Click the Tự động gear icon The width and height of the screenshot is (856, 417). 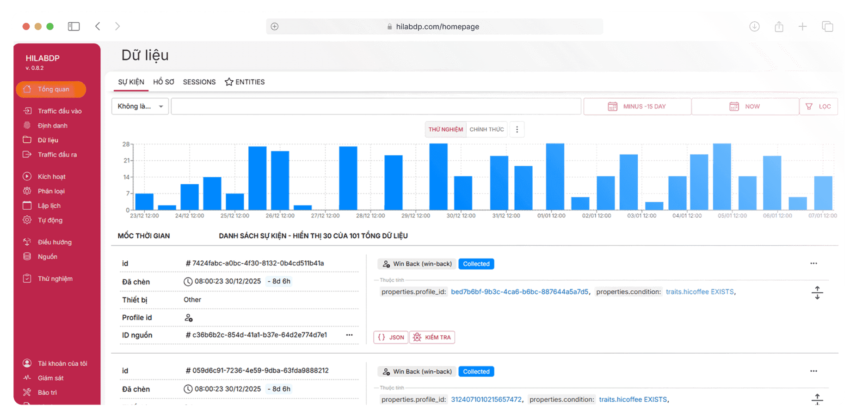(x=27, y=220)
